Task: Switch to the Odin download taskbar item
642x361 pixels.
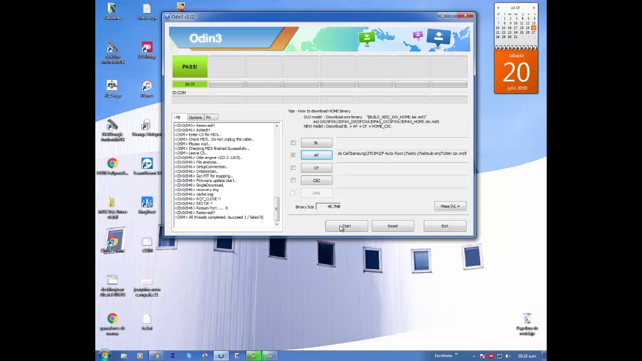Action: pos(221,356)
